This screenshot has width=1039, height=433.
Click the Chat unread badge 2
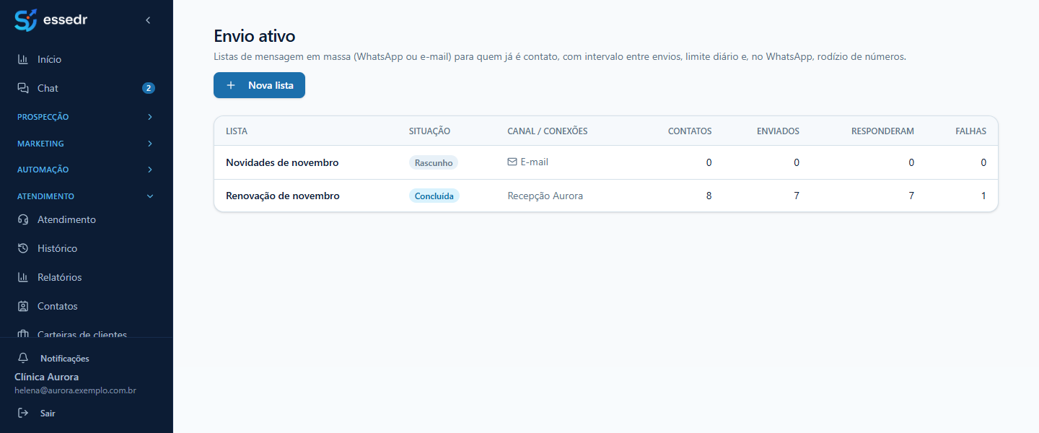[x=149, y=88]
